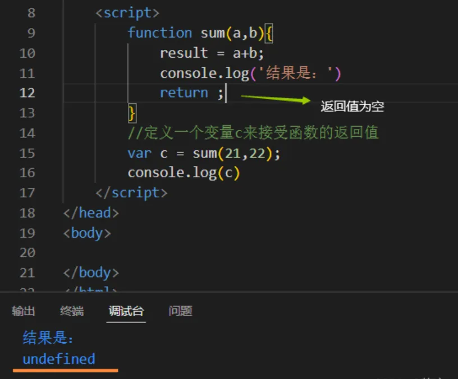458x379 pixels.
Task: Click line number 12 in the gutter
Action: point(27,93)
